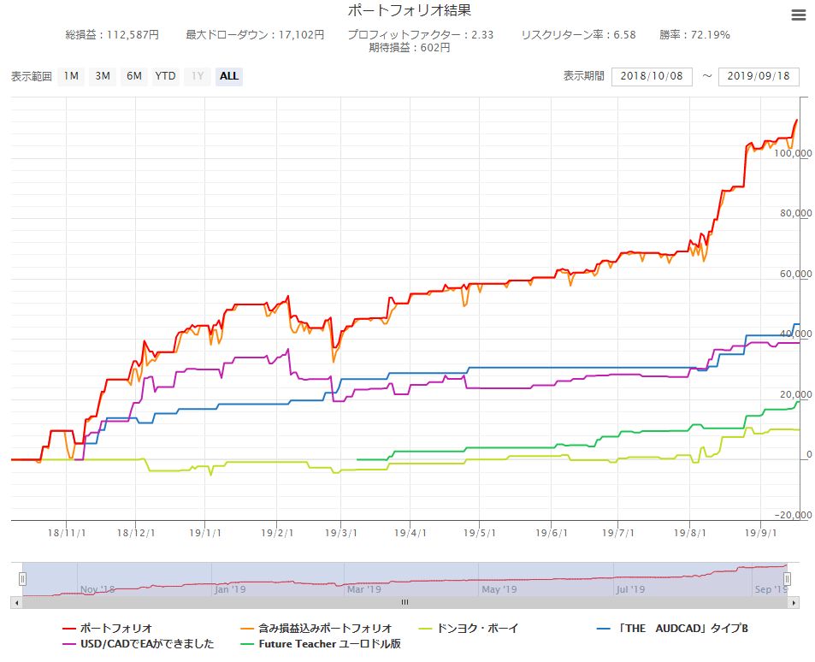
Task: Click the Jan '19 navigator label
Action: 230,589
